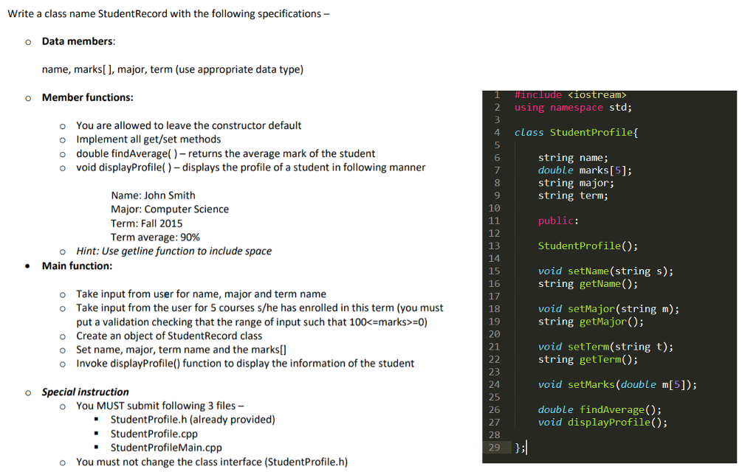Click the "double findAverage();" declaration in code
This screenshot has height=472, width=756.
pyautogui.click(x=599, y=409)
